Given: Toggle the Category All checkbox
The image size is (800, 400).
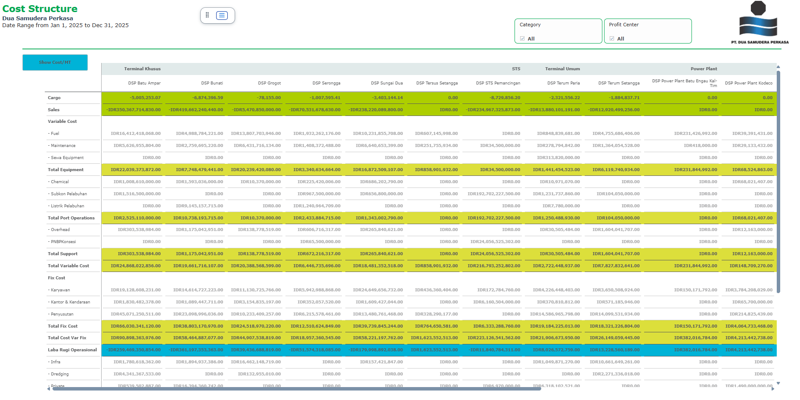Looking at the screenshot, I should click(522, 38).
